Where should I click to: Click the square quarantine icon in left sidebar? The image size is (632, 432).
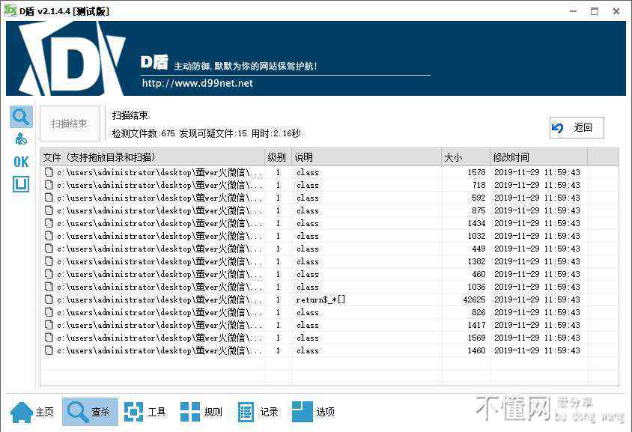21,184
